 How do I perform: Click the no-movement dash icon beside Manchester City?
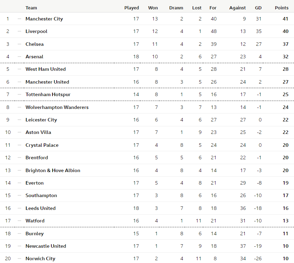click(19, 19)
